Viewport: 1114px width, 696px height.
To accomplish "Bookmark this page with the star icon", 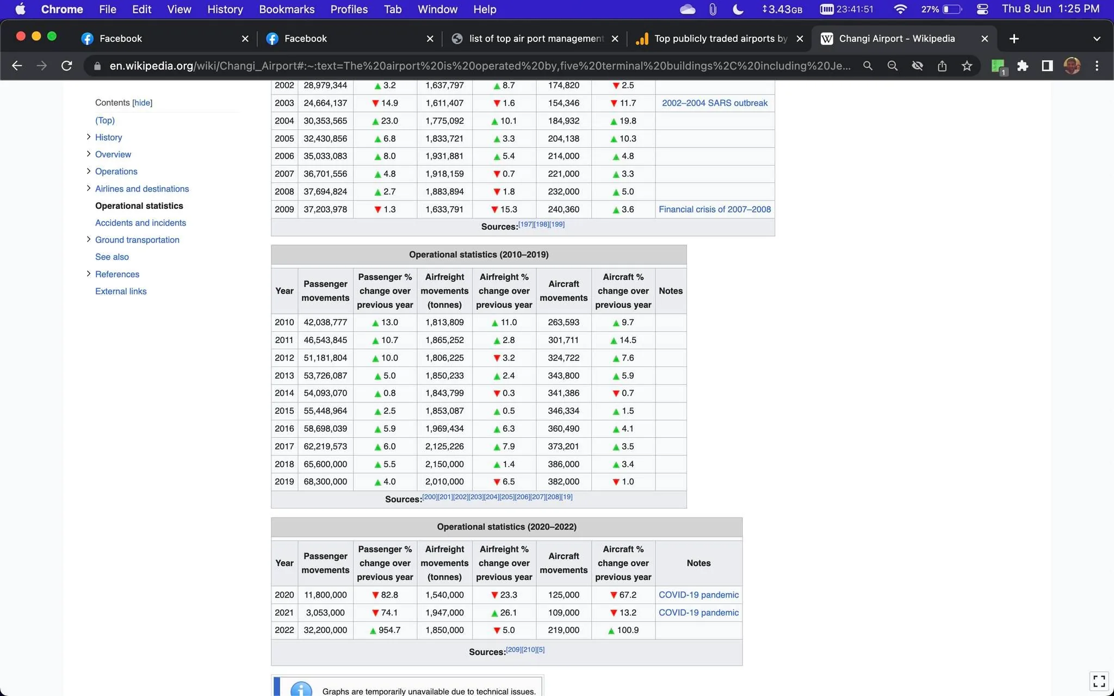I will pos(967,65).
